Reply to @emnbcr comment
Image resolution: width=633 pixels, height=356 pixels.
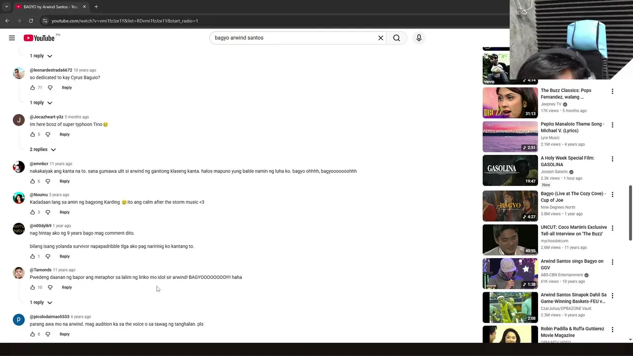[x=65, y=181]
